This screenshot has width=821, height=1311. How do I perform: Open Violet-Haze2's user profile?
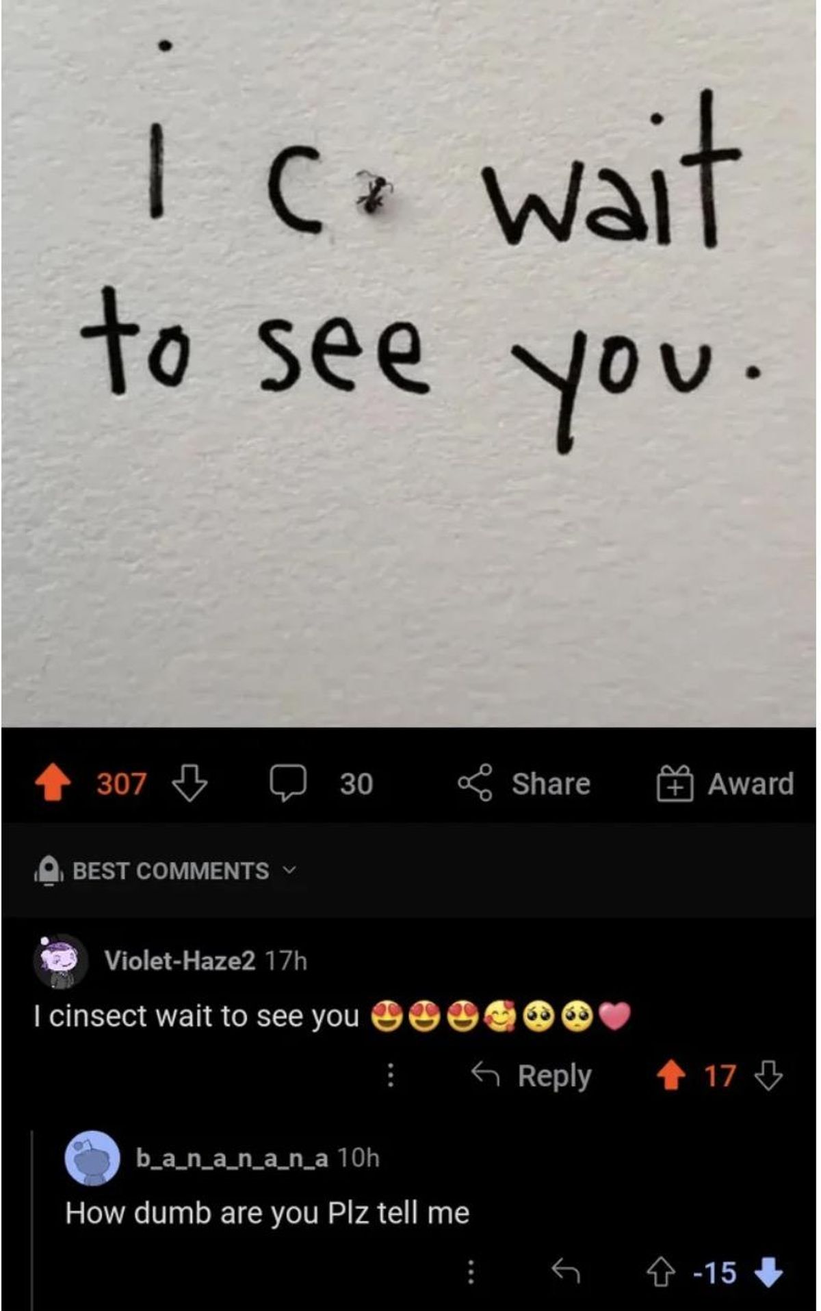180,960
